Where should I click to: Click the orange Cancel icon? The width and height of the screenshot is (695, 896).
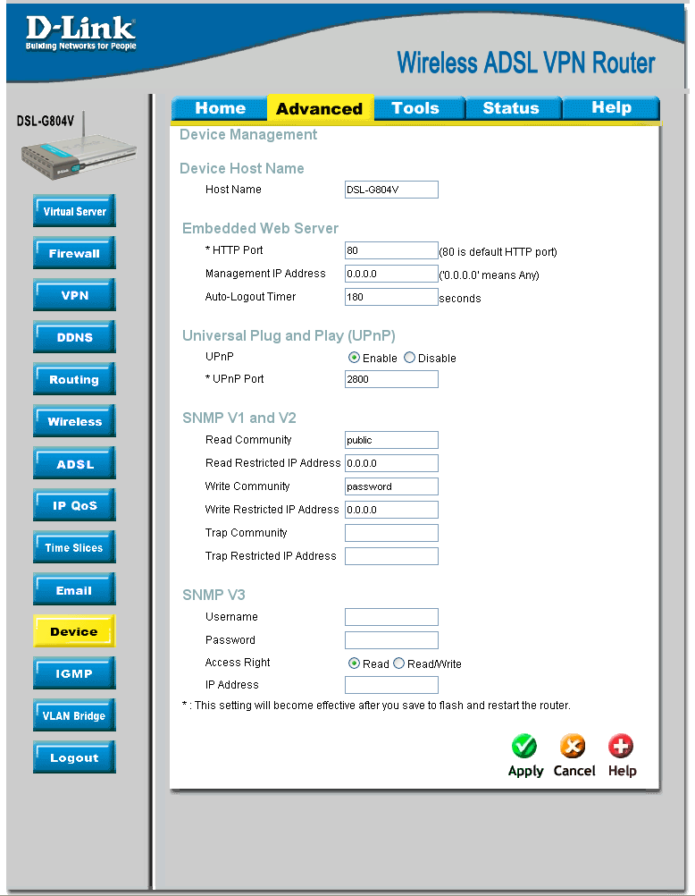[573, 746]
